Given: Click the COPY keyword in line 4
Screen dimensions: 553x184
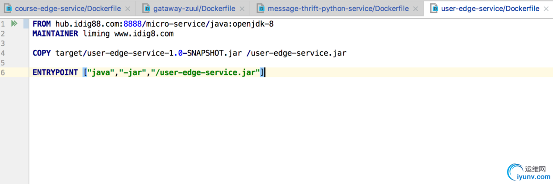Looking at the screenshot, I should [x=41, y=53].
